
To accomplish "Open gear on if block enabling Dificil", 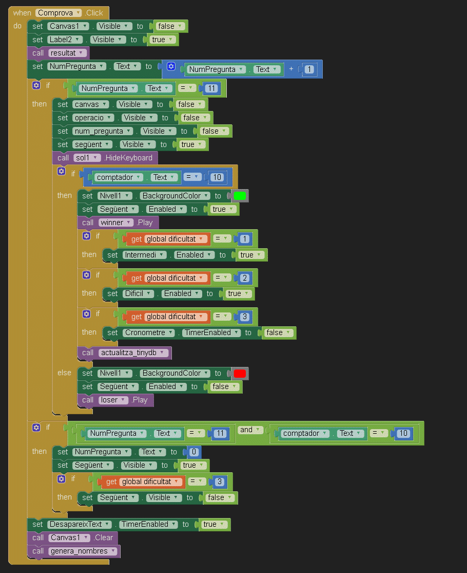I will (x=86, y=275).
